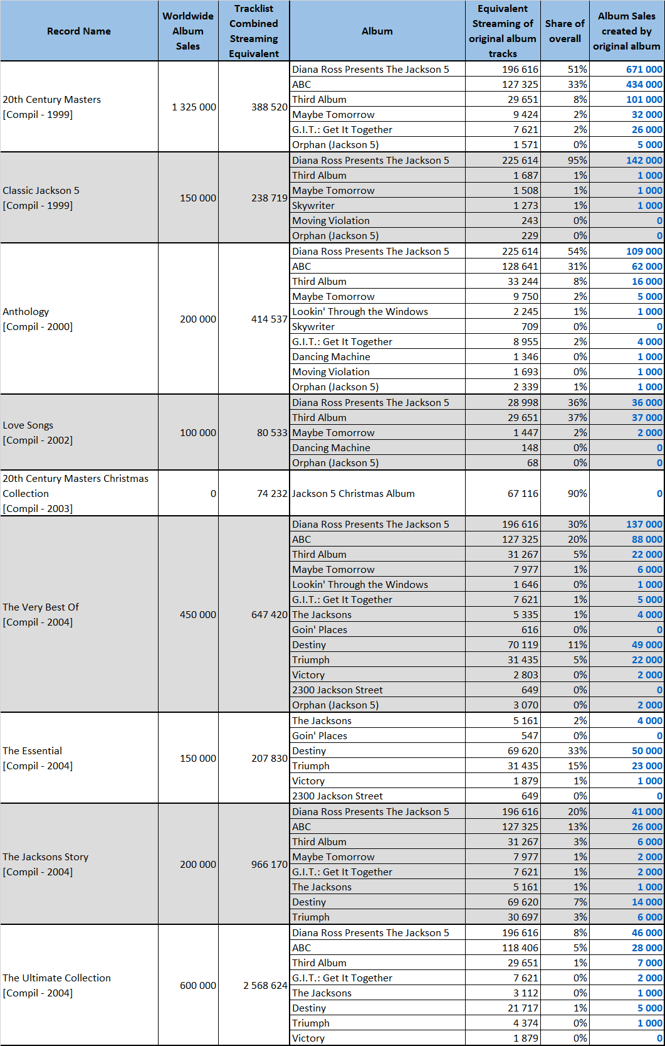
Task: Click the 142 000 album sales value
Action: 644,161
